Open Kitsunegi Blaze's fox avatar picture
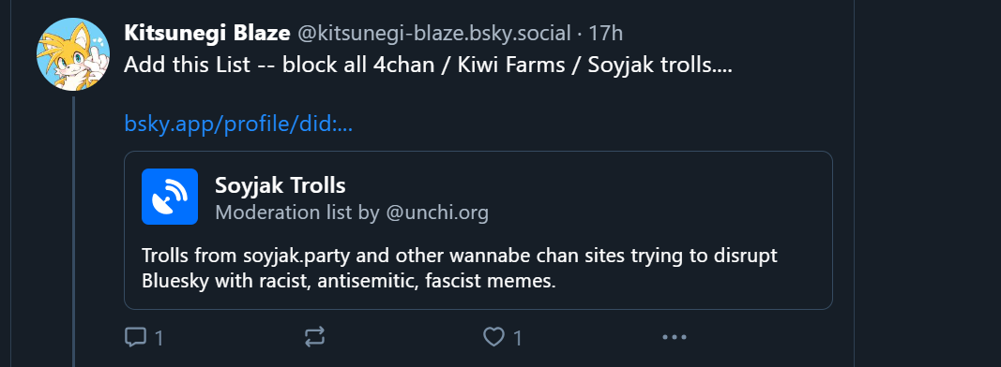The image size is (1001, 367). coord(73,54)
